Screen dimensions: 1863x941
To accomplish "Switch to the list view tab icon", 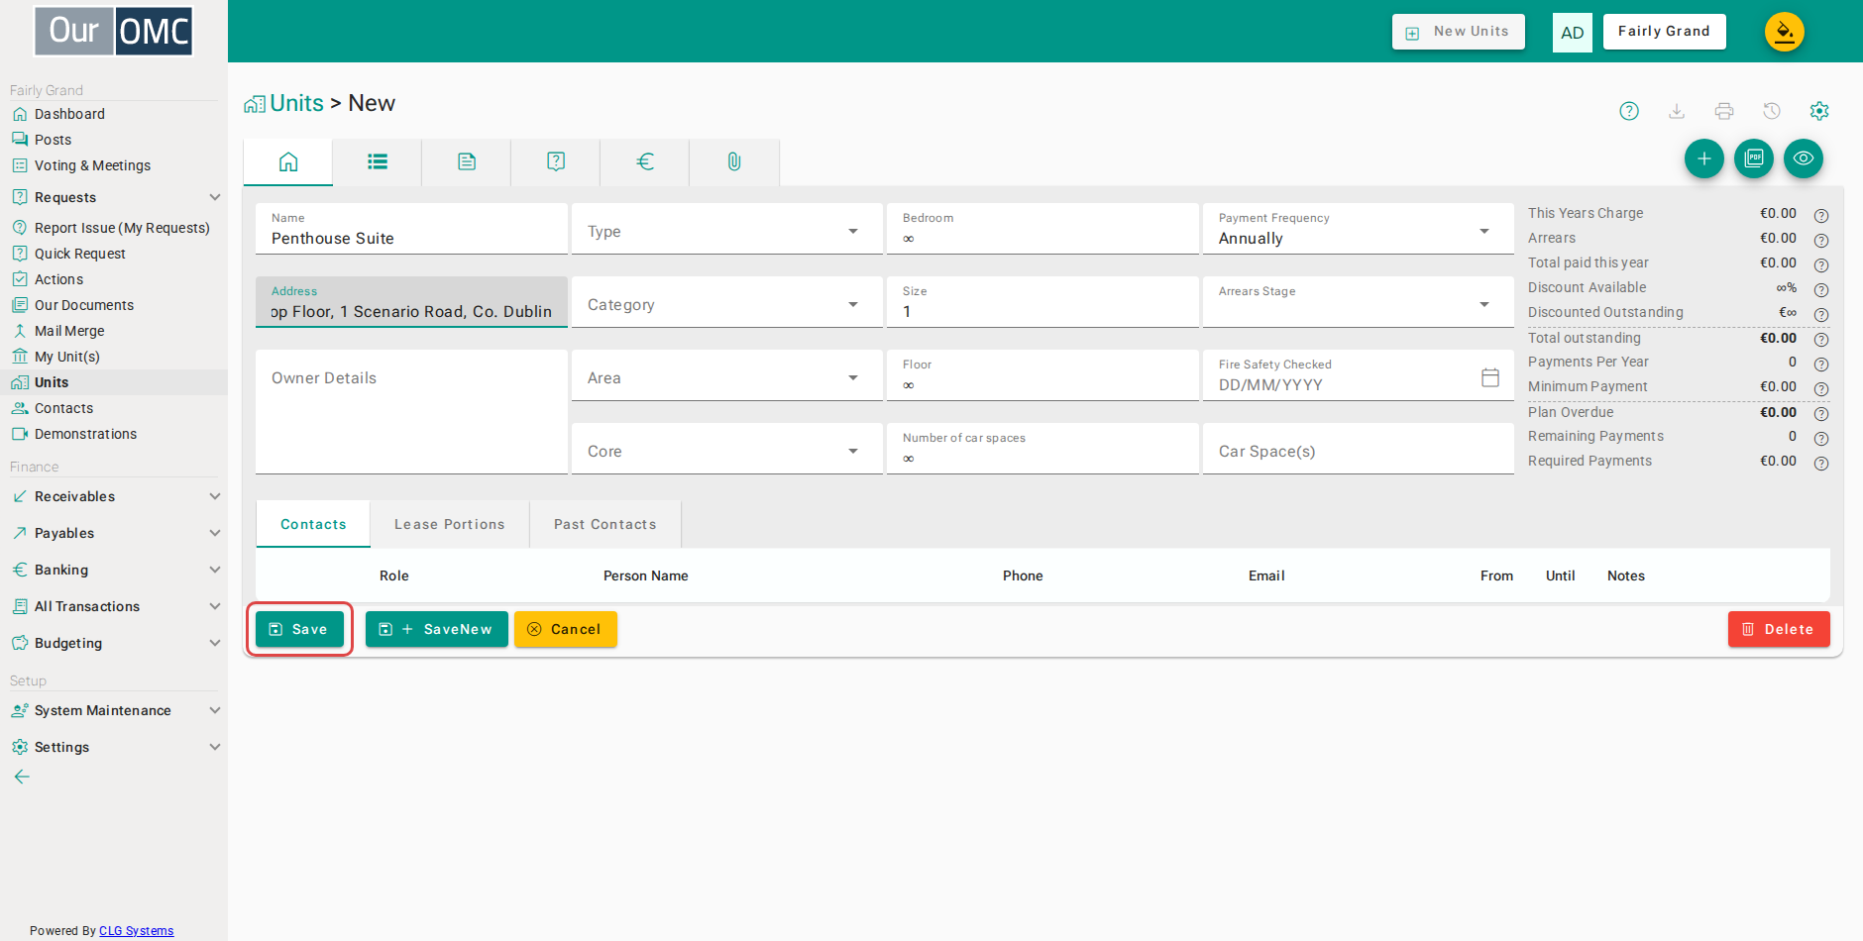I will pyautogui.click(x=378, y=161).
